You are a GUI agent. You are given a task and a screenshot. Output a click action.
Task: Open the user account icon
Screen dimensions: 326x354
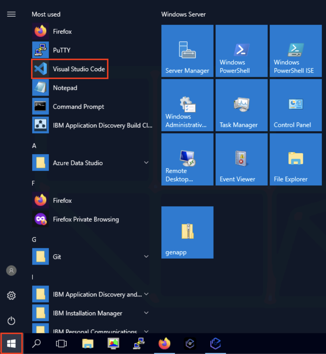point(11,271)
